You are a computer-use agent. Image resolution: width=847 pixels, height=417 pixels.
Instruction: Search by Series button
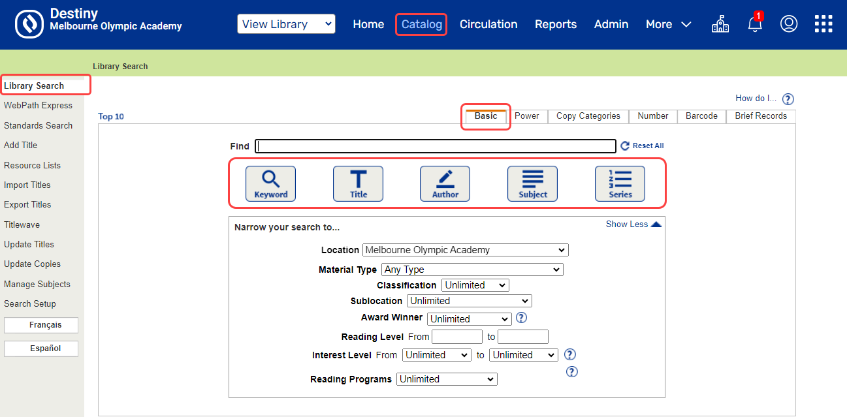[x=620, y=183]
